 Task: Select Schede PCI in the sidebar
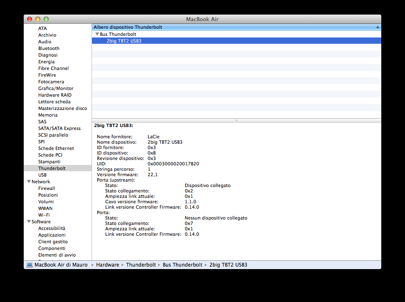pyautogui.click(x=50, y=155)
